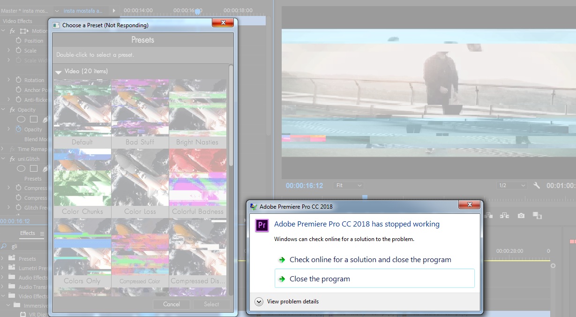Viewport: 576px width, 317px height.
Task: Toggle the Anti-flicker stopwatch icon
Action: [19, 100]
